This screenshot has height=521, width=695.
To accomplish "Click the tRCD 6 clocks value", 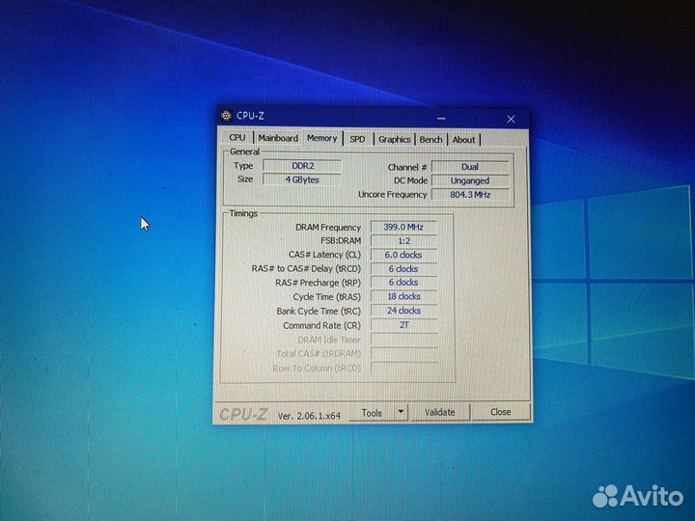I will [403, 269].
